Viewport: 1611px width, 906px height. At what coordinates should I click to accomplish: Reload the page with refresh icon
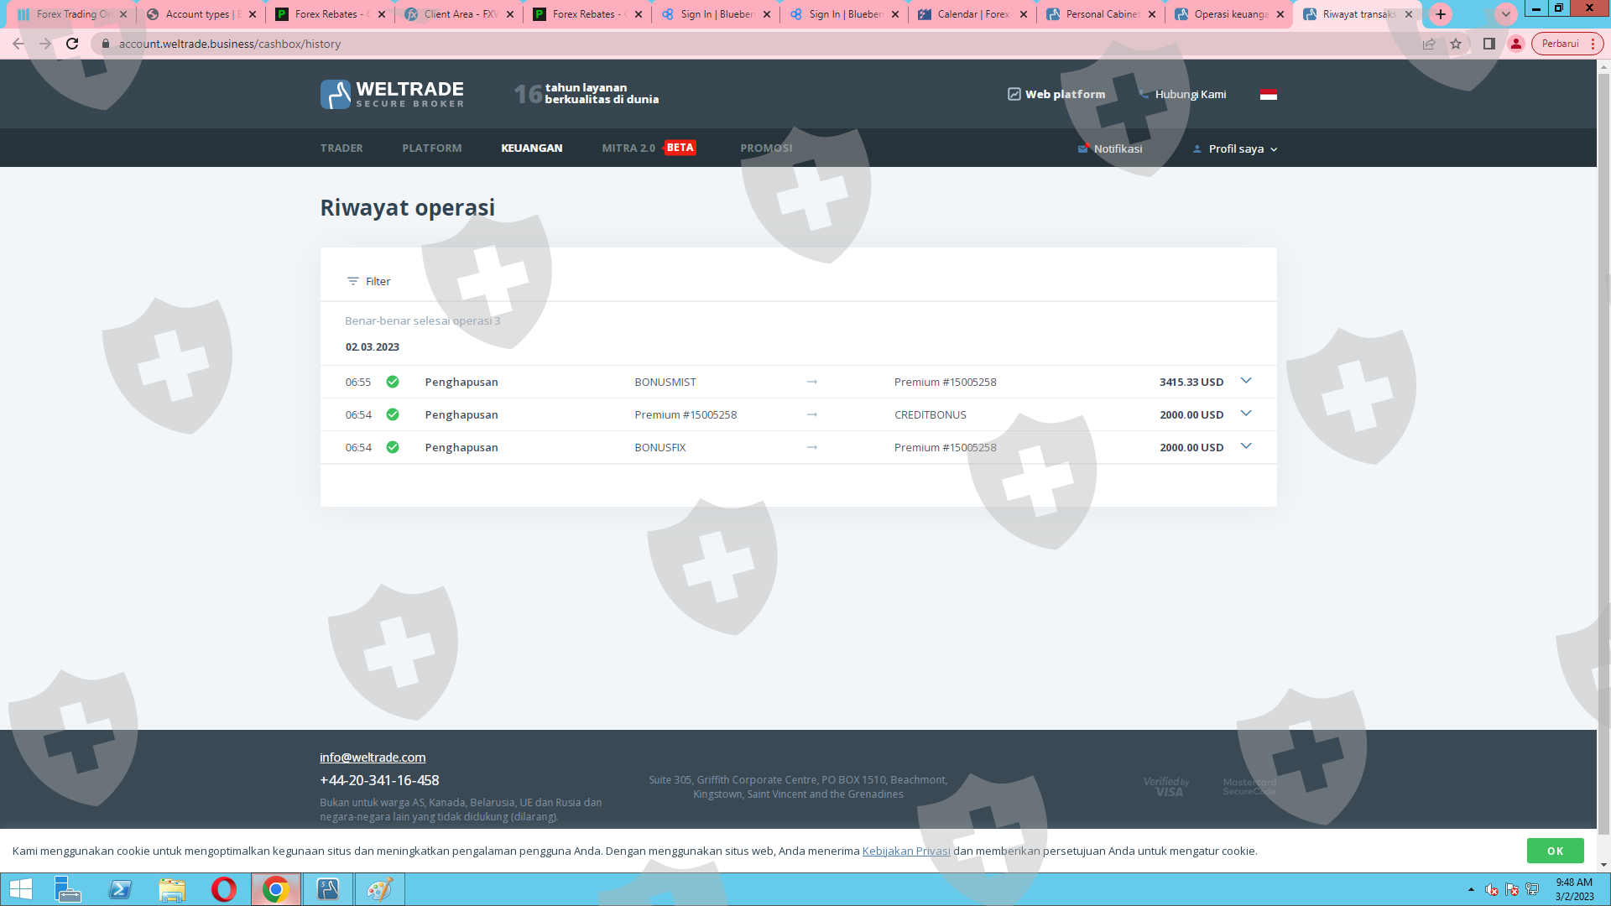pyautogui.click(x=72, y=44)
